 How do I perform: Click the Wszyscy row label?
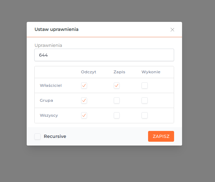tap(49, 115)
